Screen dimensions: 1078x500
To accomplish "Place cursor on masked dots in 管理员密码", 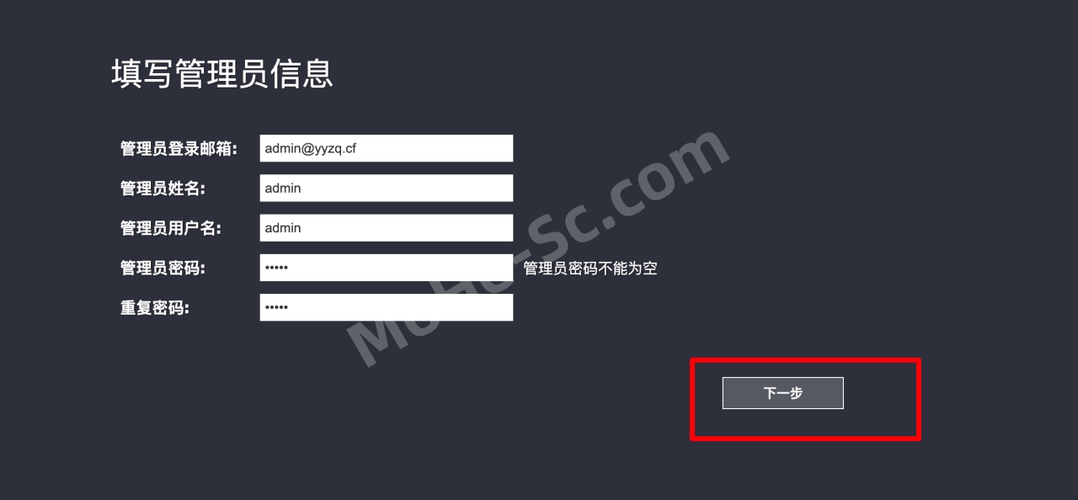I will point(276,268).
